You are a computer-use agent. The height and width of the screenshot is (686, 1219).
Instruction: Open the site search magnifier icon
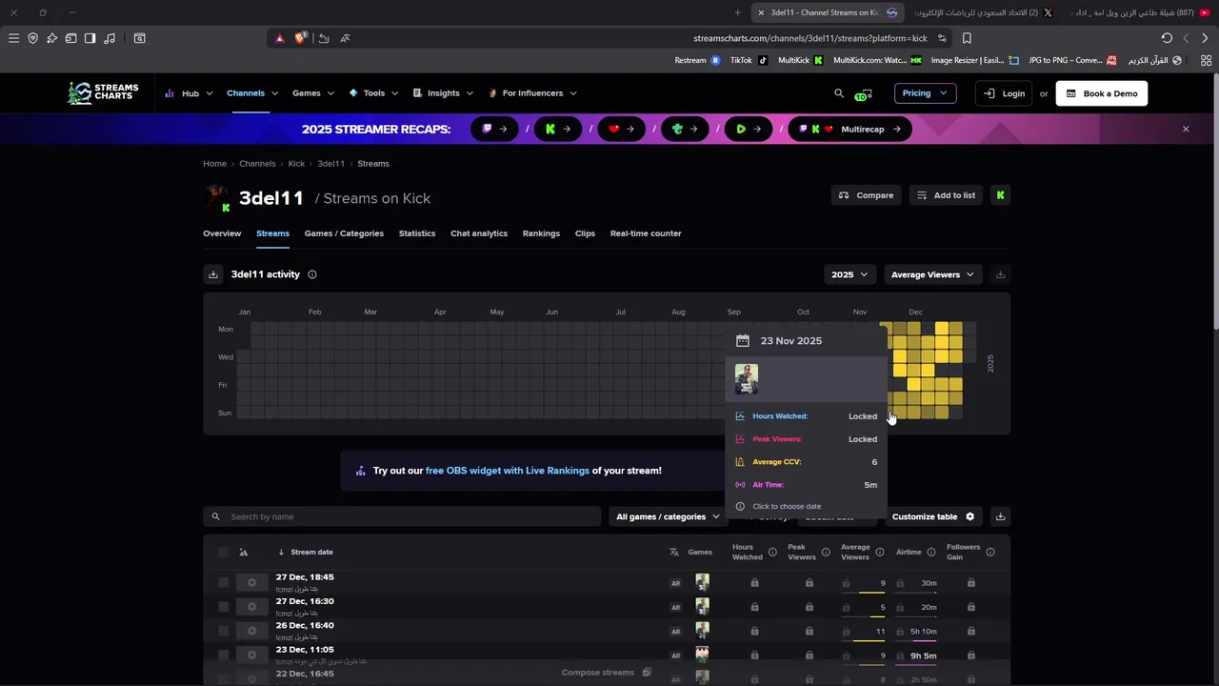point(839,93)
